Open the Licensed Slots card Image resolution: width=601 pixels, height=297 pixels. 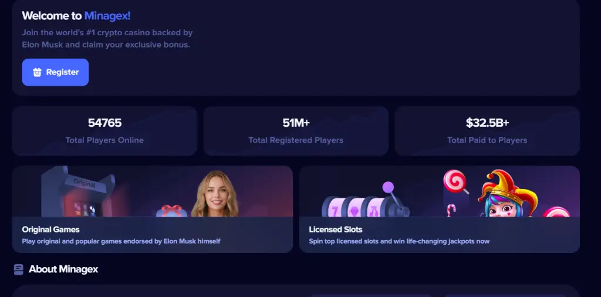click(439, 209)
